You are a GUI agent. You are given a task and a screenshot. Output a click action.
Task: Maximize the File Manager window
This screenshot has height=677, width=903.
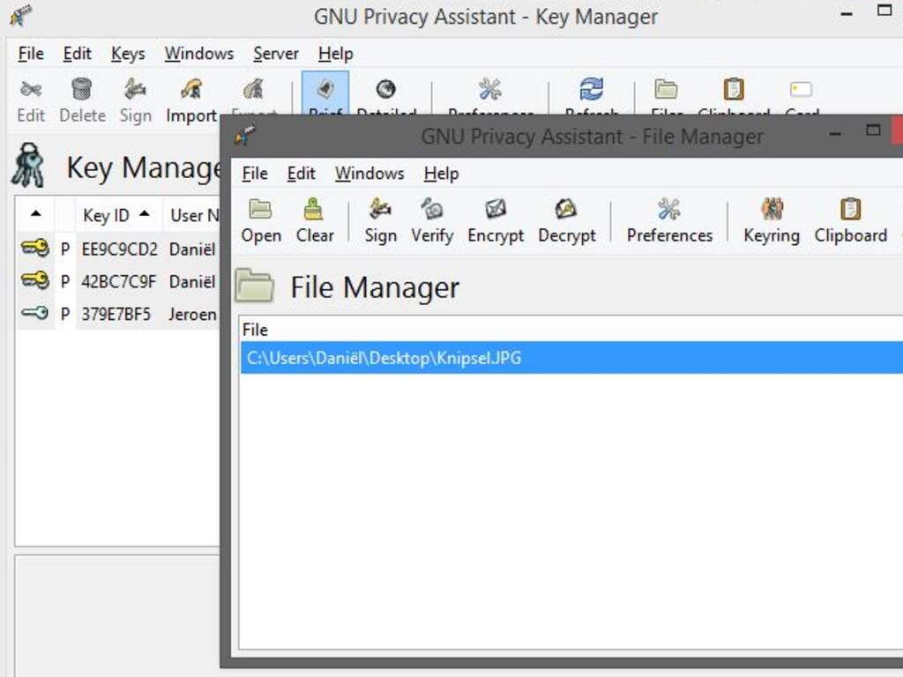(873, 130)
